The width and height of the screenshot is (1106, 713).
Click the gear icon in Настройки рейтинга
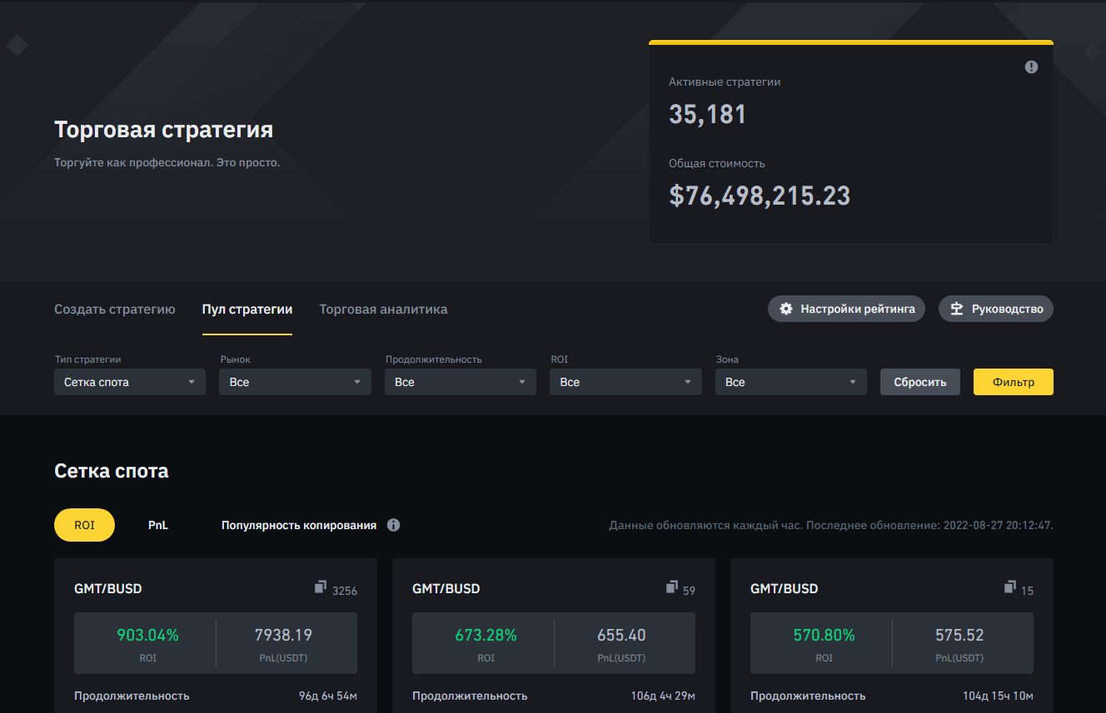click(785, 309)
